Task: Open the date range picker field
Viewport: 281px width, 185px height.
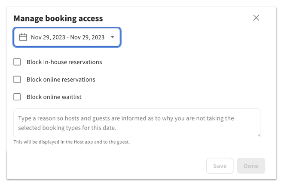Action: 67,37
